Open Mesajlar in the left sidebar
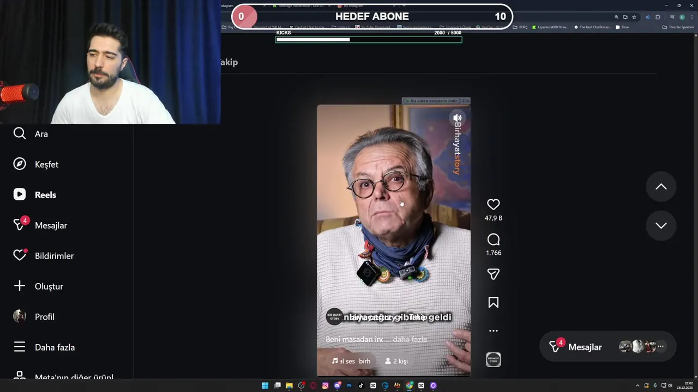Image resolution: width=698 pixels, height=392 pixels. pyautogui.click(x=40, y=225)
